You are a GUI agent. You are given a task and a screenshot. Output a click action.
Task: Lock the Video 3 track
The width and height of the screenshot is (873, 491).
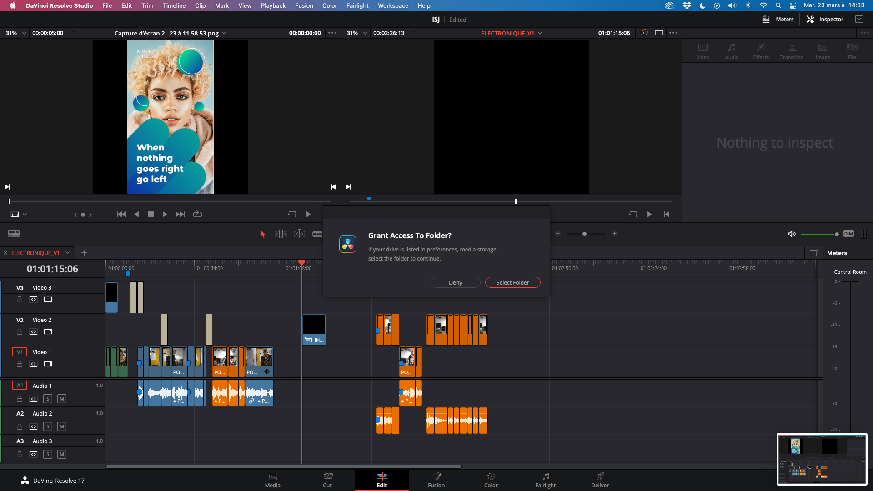20,299
